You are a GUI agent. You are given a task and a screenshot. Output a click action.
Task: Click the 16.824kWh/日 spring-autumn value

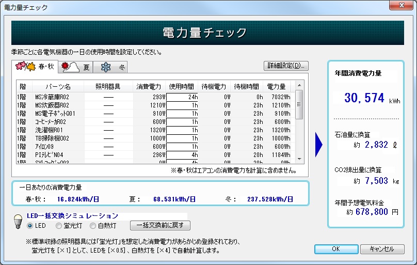point(78,199)
